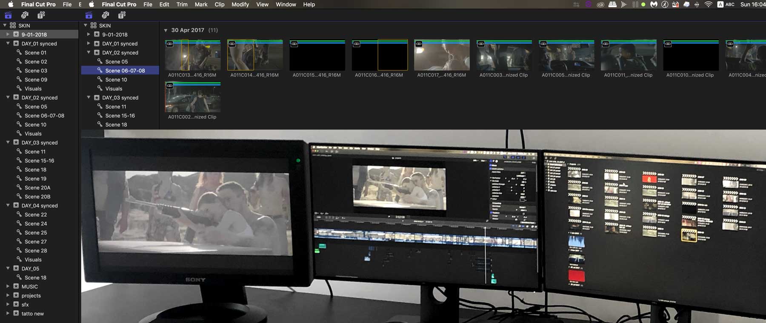Open Bluetooth status menu
The image size is (766, 323).
coord(697,5)
